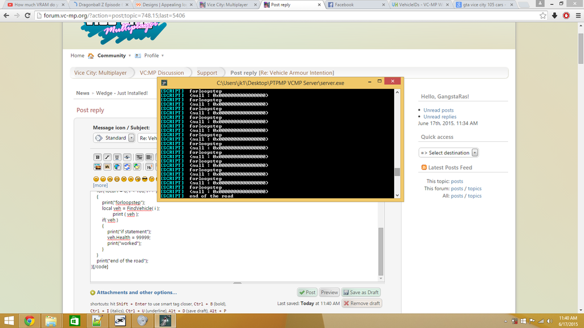Apply italic formatting in post editor

point(107,157)
